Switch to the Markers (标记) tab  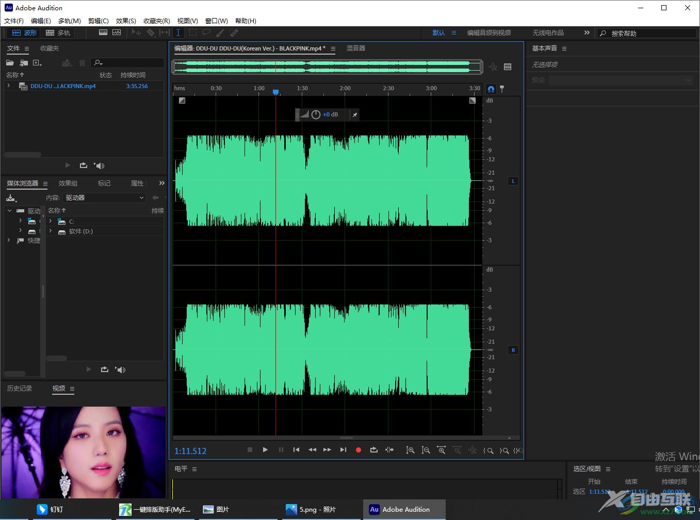click(x=104, y=183)
